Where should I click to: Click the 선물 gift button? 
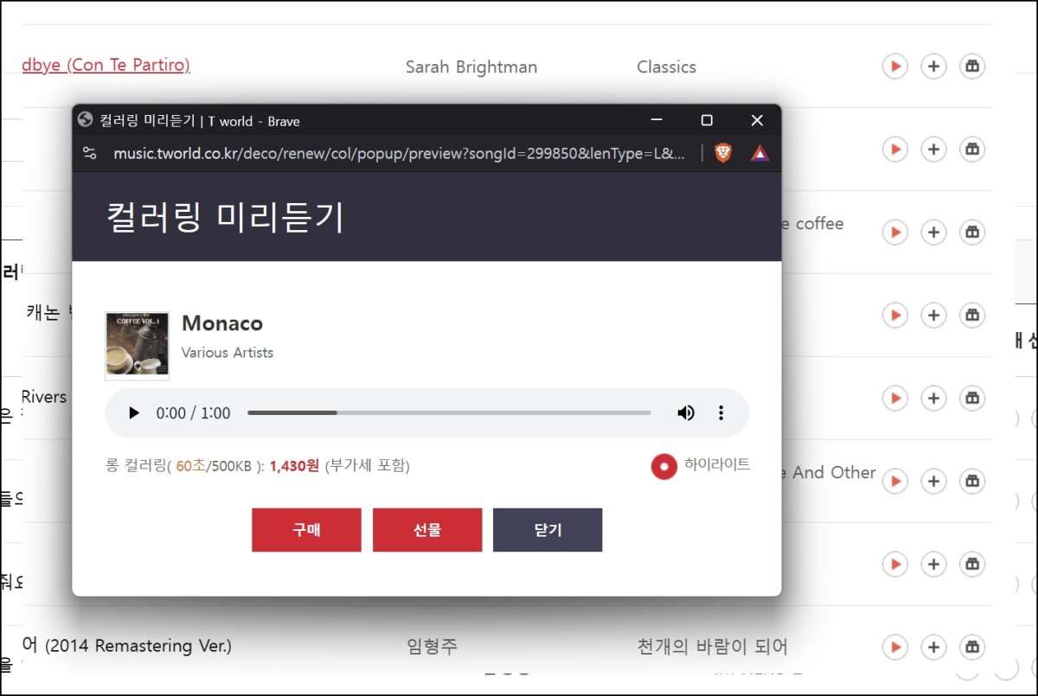[x=427, y=530]
